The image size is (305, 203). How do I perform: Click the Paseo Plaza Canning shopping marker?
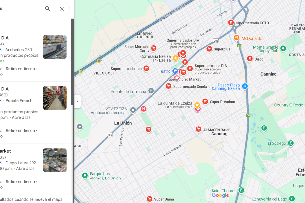[x=245, y=86]
